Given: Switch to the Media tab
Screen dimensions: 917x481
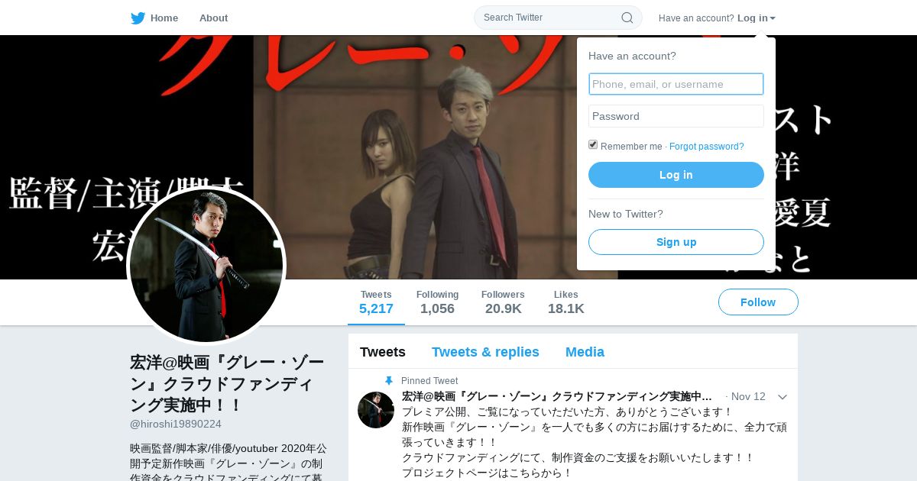Looking at the screenshot, I should tap(585, 352).
